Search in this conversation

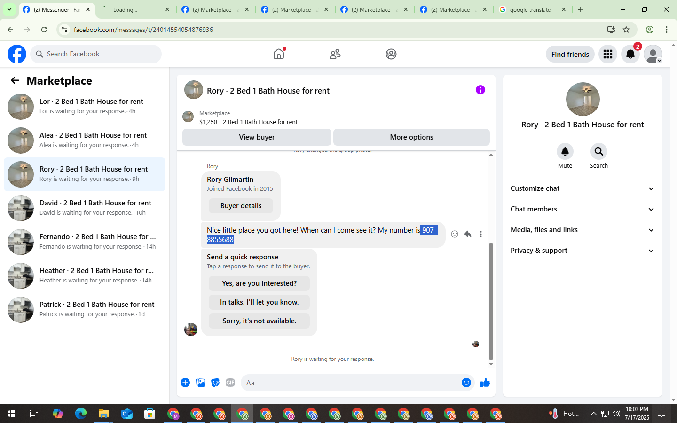599,151
